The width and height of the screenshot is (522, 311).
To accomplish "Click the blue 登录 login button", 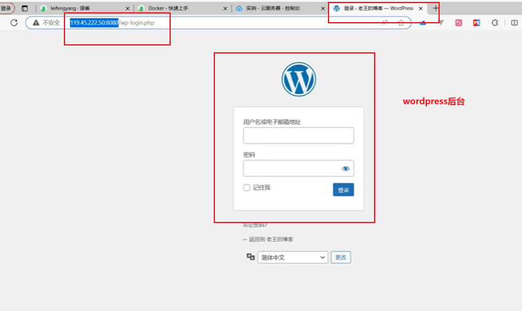I will click(343, 190).
